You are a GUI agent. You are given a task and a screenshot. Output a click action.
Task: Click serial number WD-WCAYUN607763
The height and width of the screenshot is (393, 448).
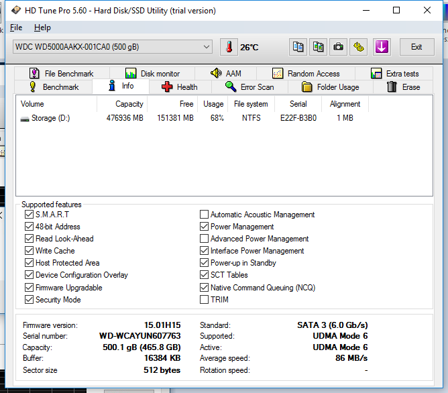coord(140,336)
